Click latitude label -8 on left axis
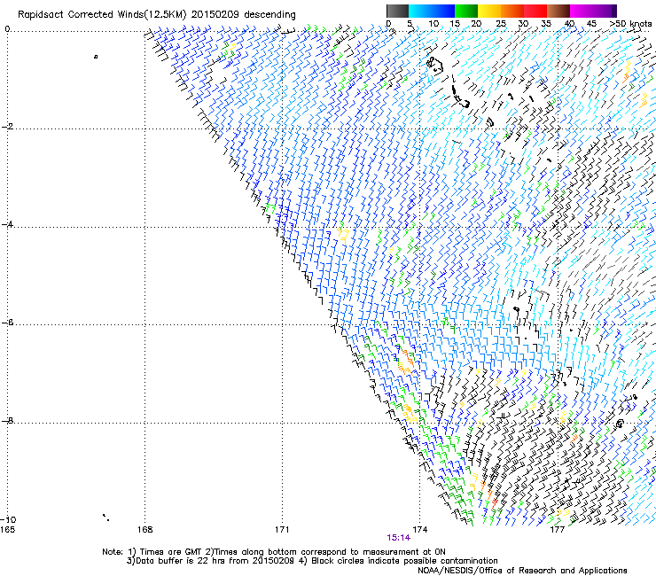Screen dimensions: 656x576 (7, 420)
